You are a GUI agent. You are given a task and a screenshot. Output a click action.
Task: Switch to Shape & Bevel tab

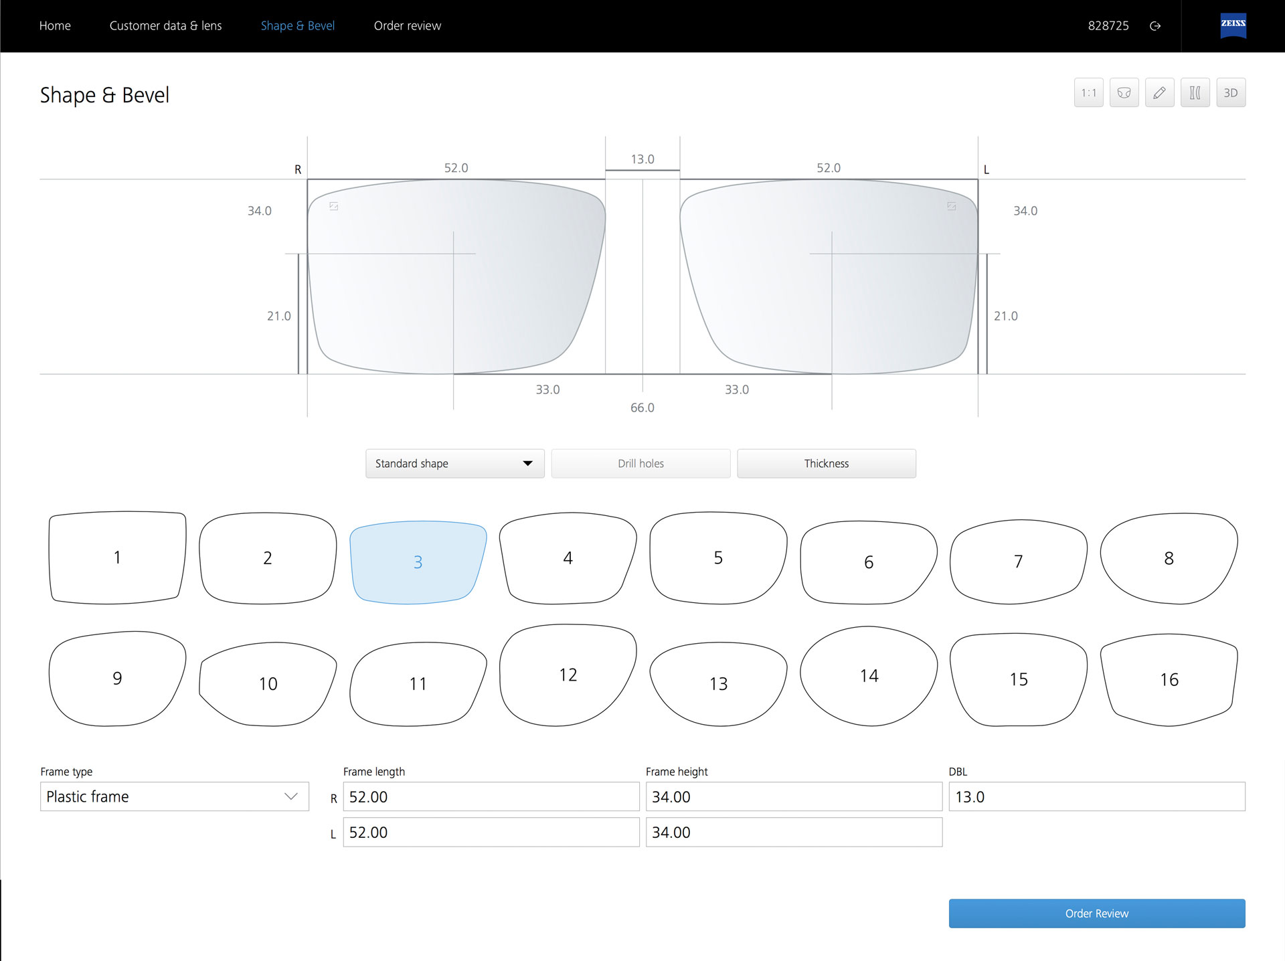[x=298, y=26]
